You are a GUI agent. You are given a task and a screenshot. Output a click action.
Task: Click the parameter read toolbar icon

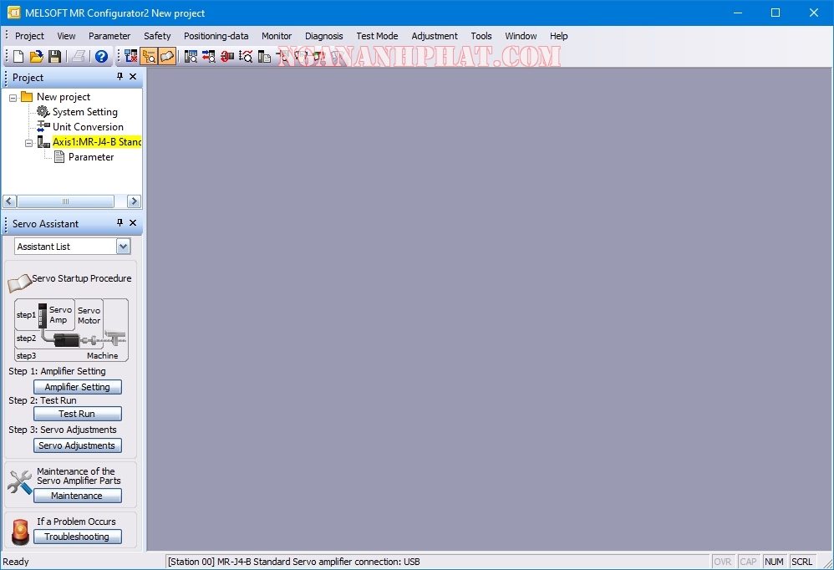point(208,55)
